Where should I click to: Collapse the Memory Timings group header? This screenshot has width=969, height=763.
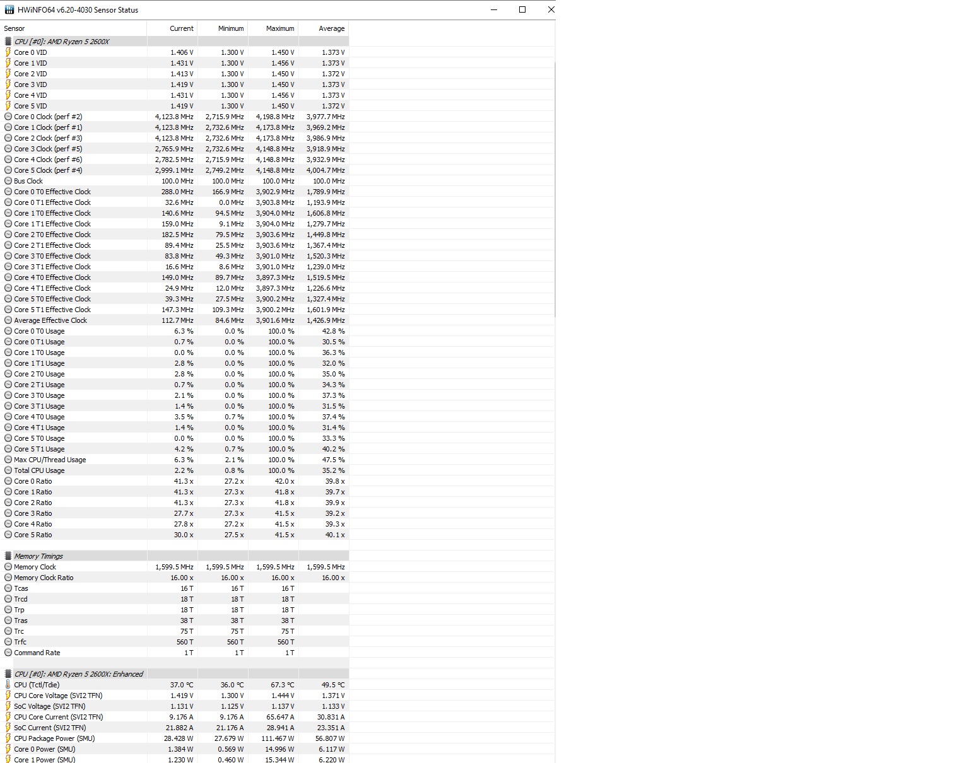(174, 556)
